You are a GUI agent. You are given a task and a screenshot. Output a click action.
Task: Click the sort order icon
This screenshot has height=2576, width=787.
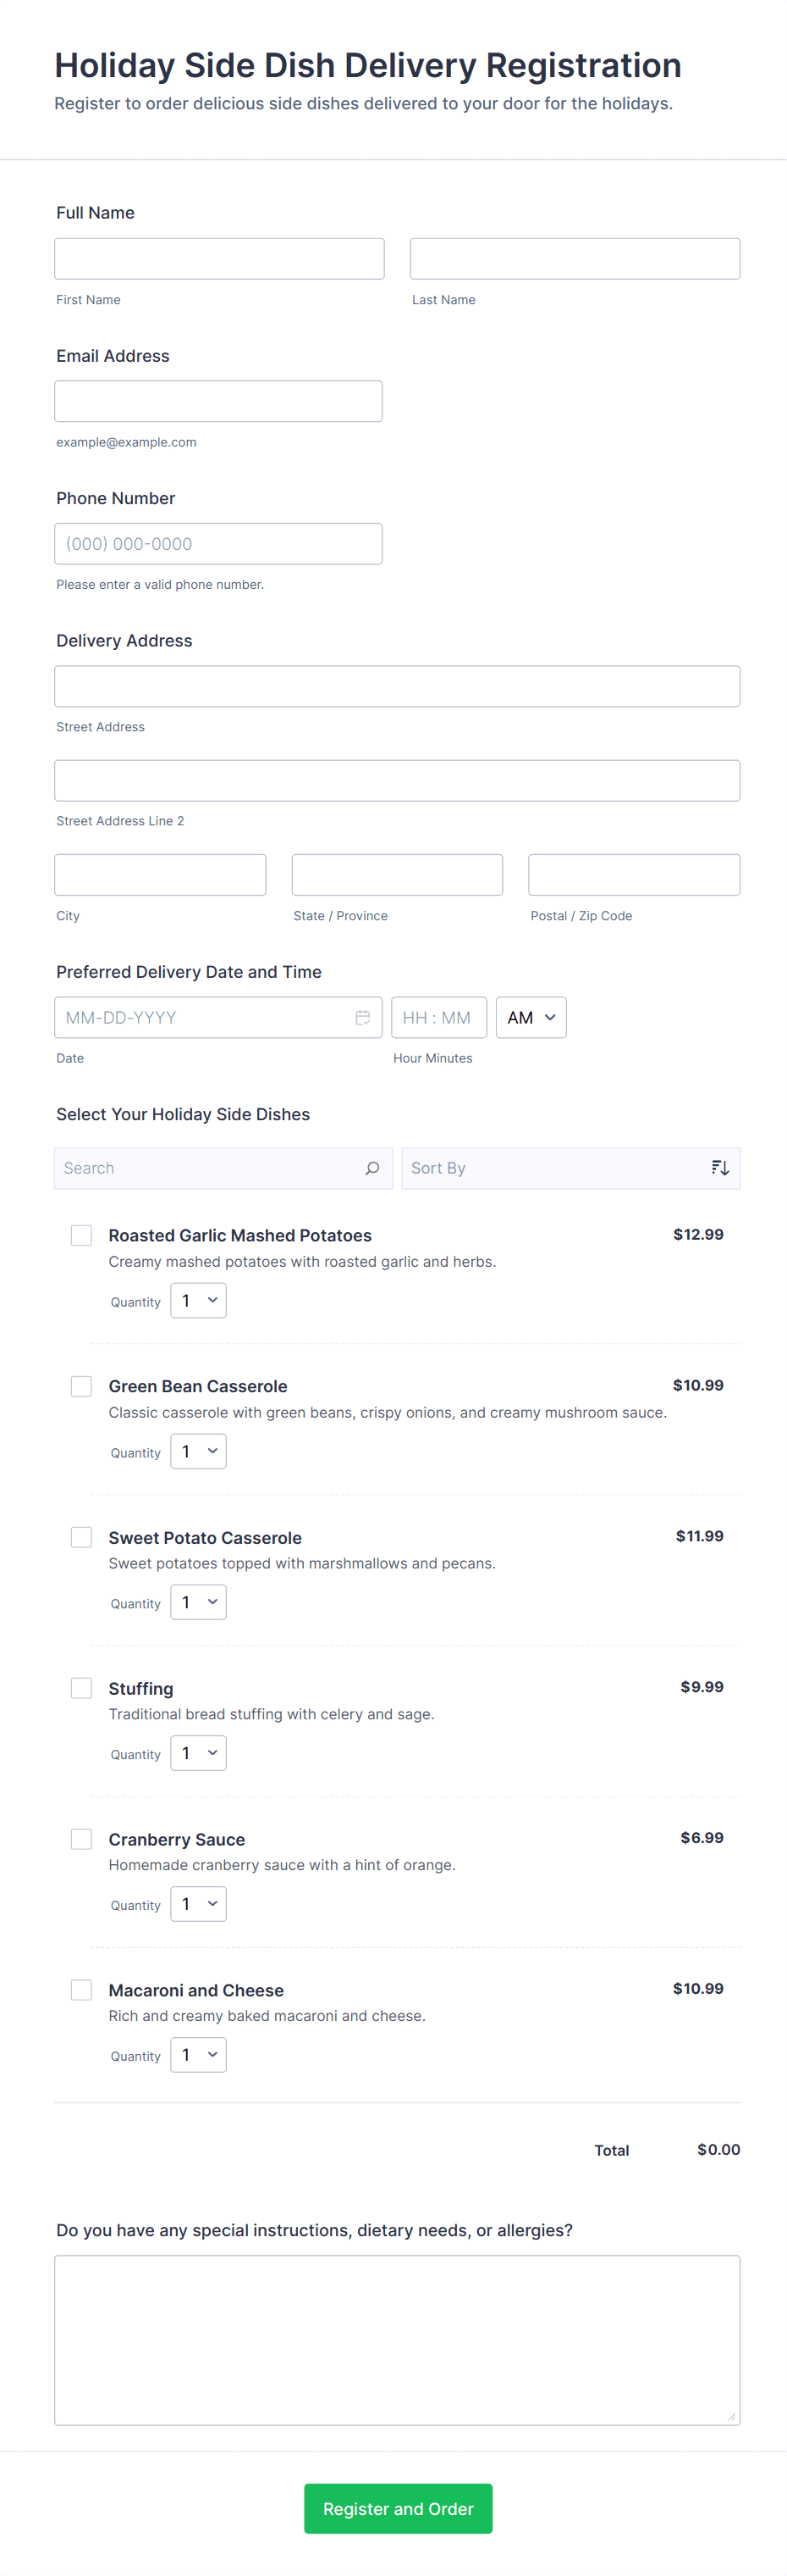[720, 1168]
